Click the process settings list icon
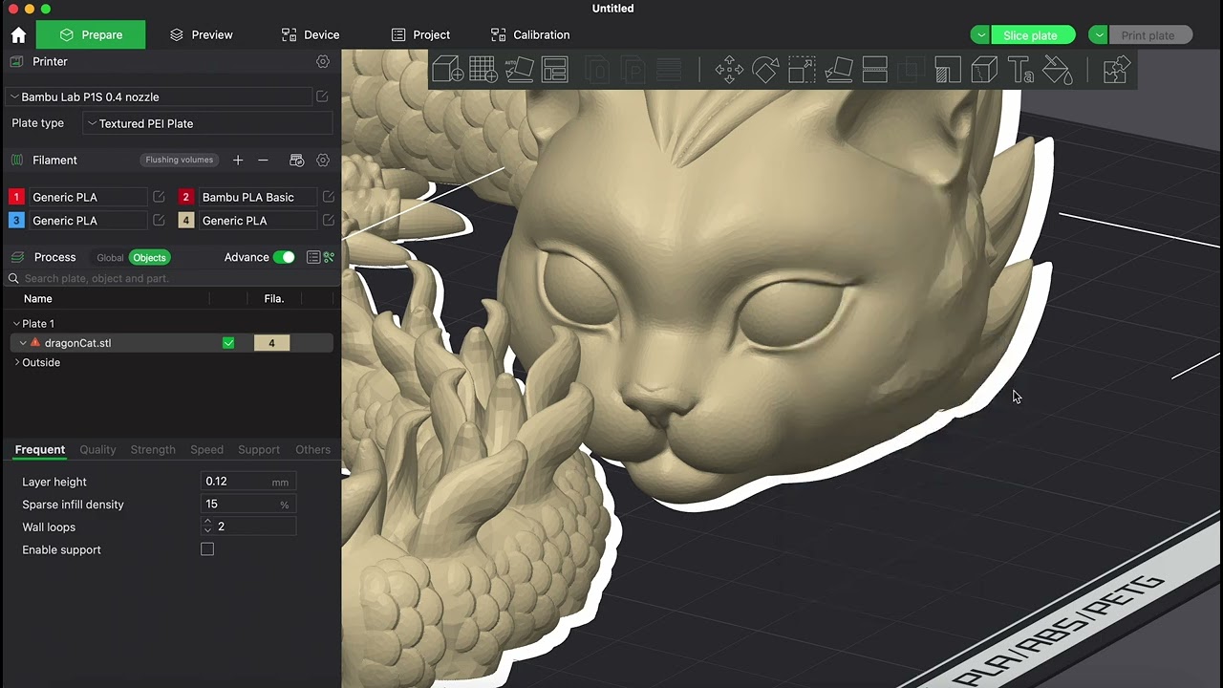The width and height of the screenshot is (1223, 688). pos(312,257)
